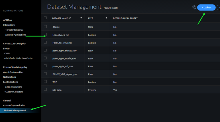
Task: Open Agent Configuration settings
Action: (13, 72)
